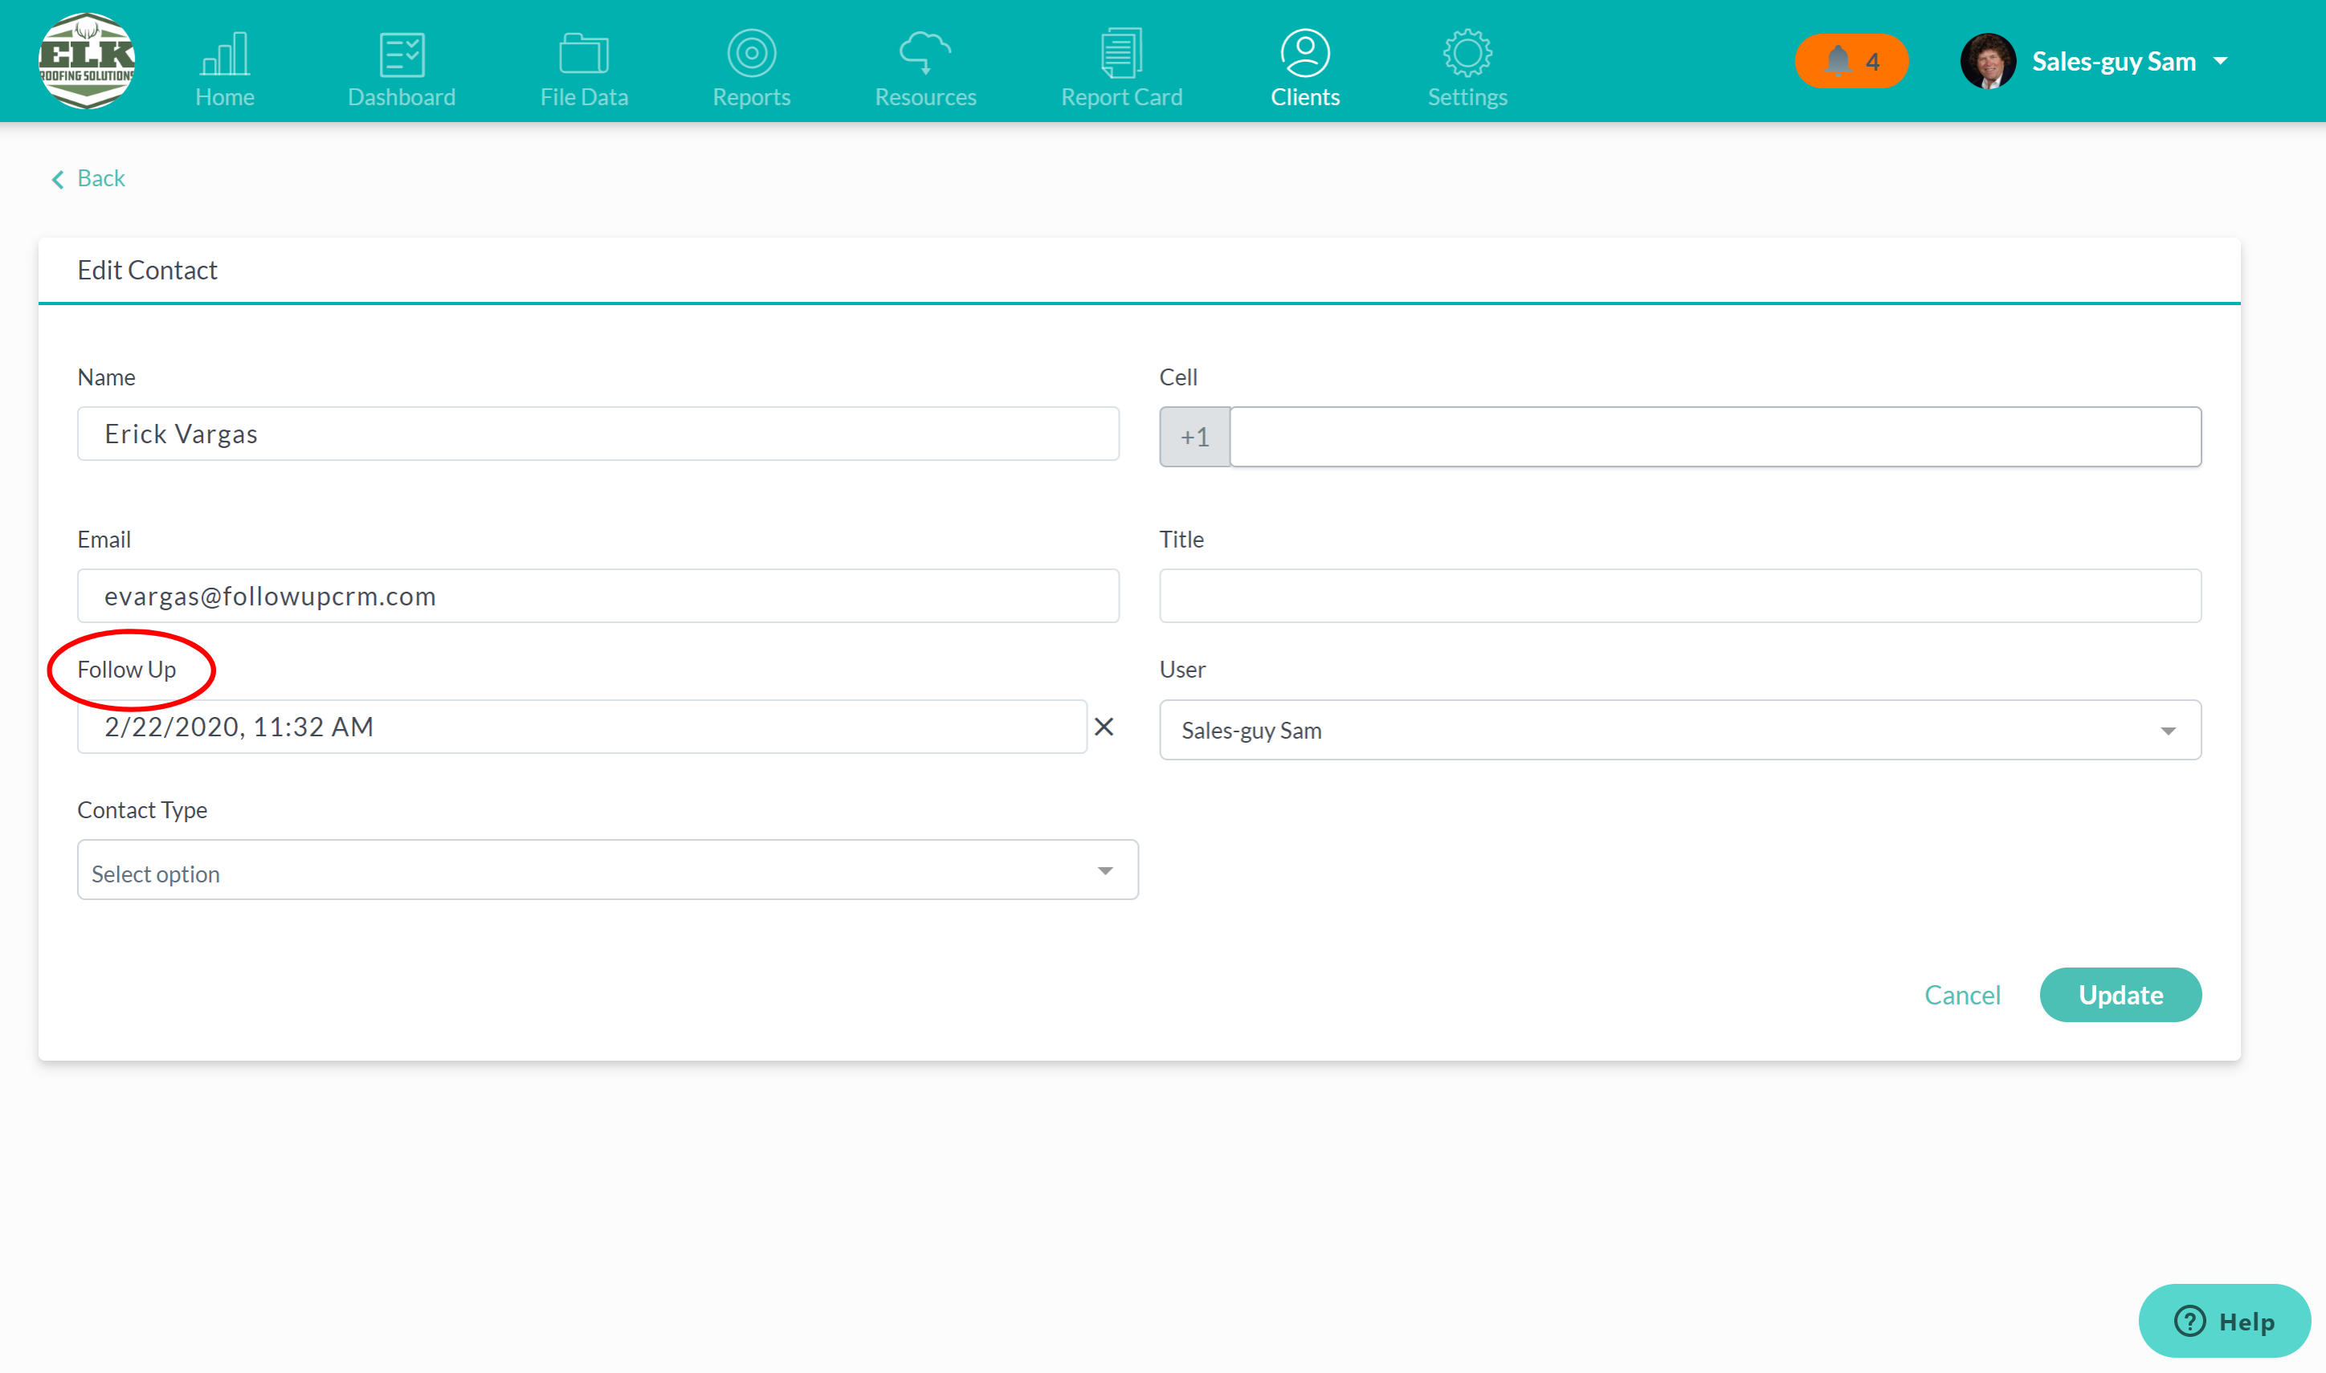Expand the account menu caret beside Sales-guy Sam

point(2221,62)
